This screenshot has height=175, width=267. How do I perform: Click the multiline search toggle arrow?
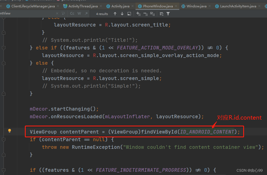coord(63,13)
